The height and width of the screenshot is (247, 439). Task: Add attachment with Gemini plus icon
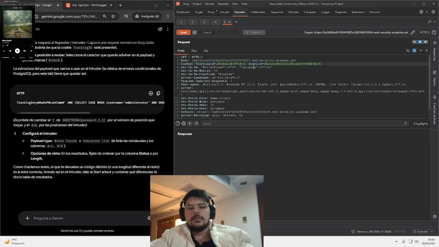(27, 218)
